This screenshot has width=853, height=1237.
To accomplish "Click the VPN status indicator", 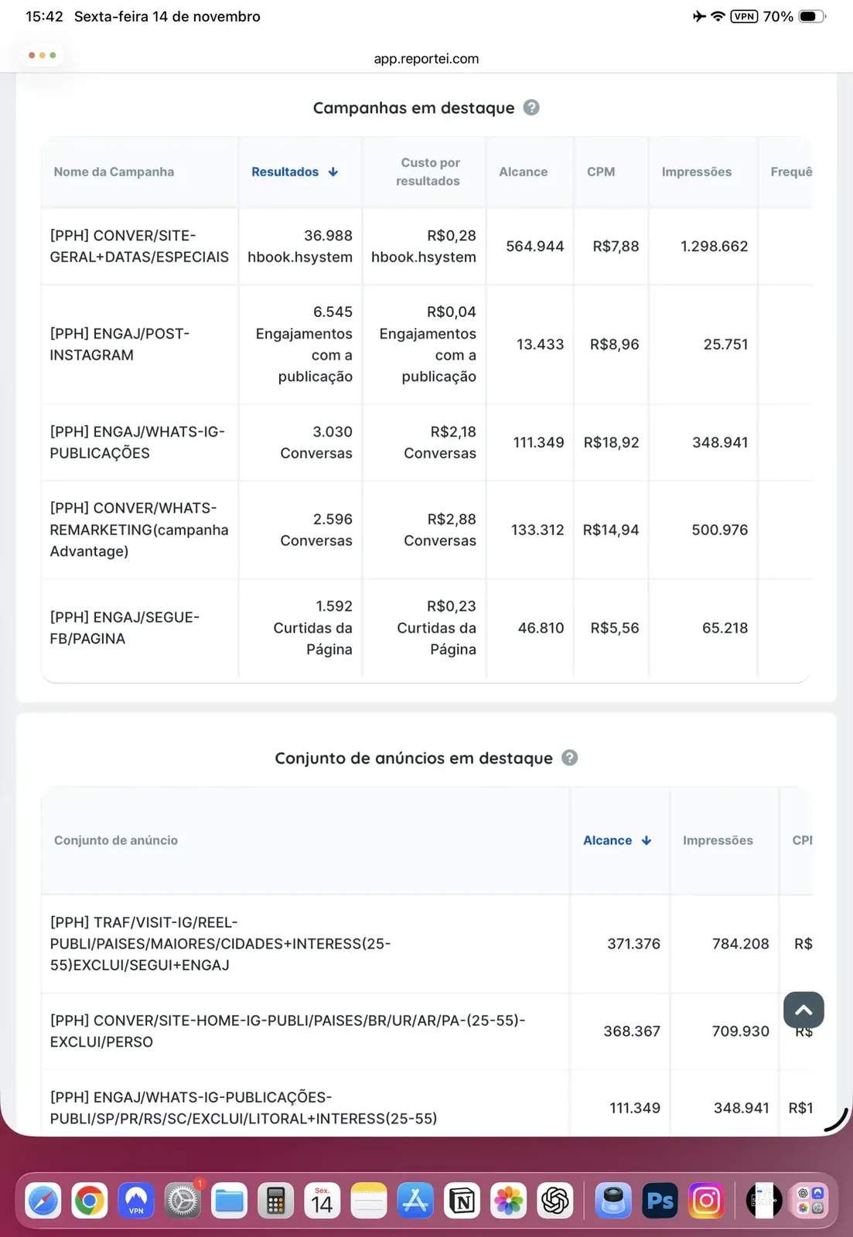I will tap(744, 16).
